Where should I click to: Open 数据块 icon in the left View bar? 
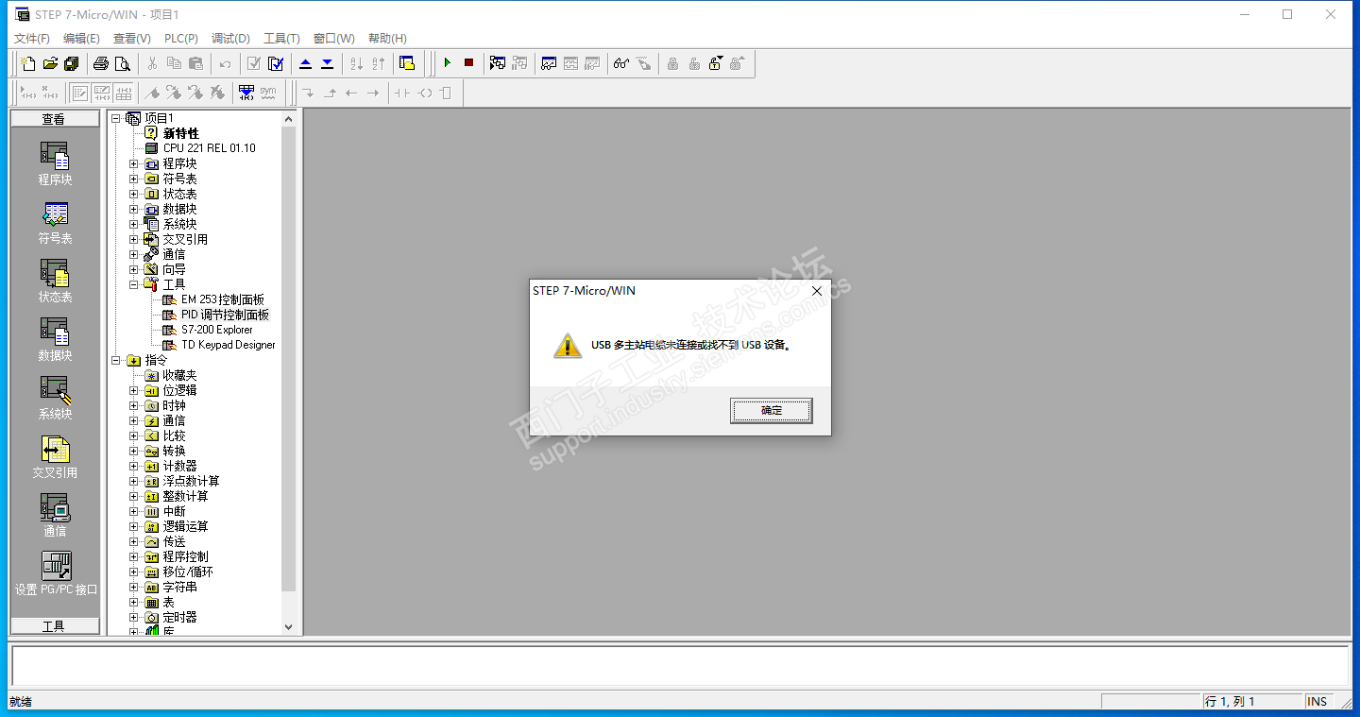click(x=55, y=339)
